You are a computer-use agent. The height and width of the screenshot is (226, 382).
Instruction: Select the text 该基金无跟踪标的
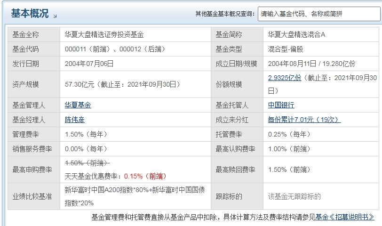point(294,196)
